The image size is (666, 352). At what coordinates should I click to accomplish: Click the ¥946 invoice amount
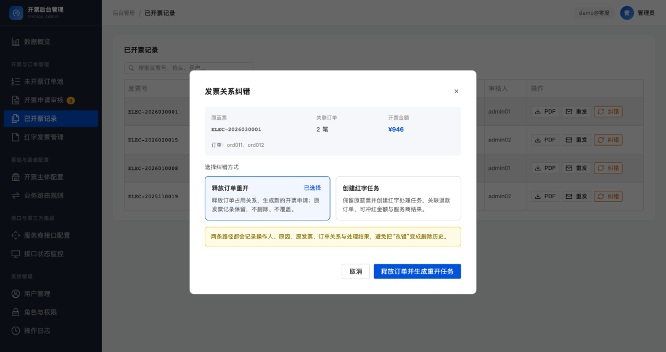coord(396,129)
